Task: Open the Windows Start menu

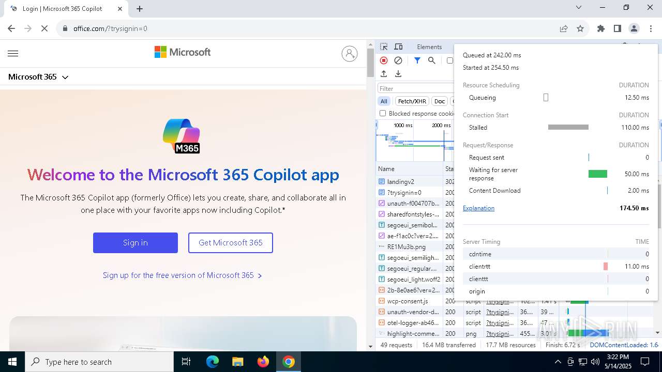Action: [12, 362]
